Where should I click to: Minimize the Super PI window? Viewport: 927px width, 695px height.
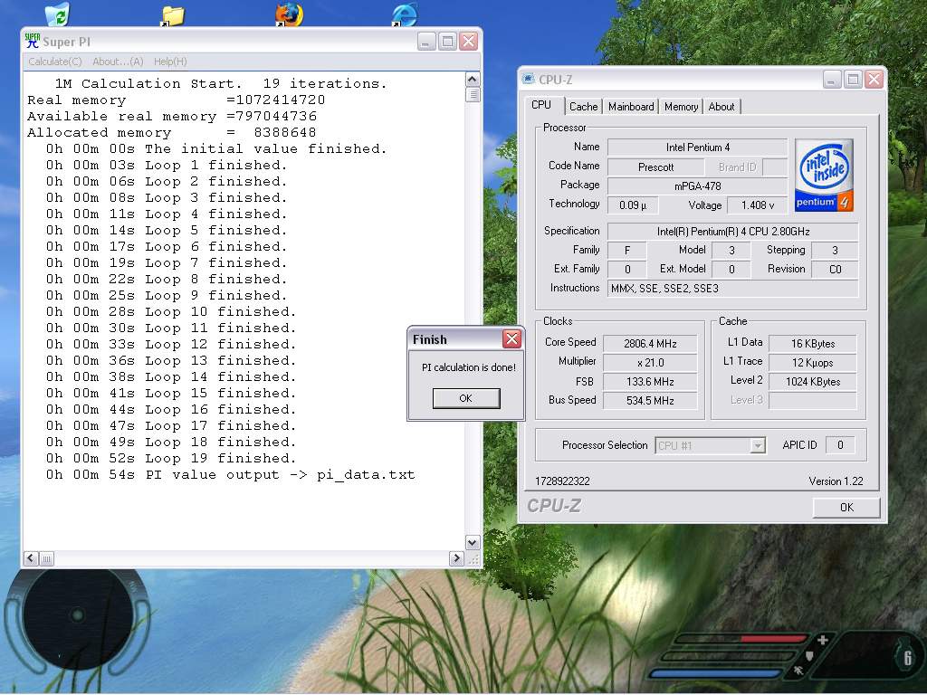click(x=426, y=41)
